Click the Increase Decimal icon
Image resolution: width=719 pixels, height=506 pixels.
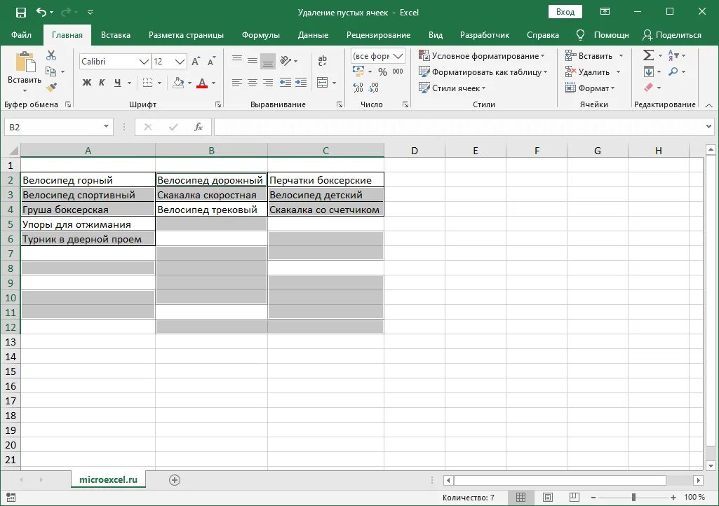(358, 87)
